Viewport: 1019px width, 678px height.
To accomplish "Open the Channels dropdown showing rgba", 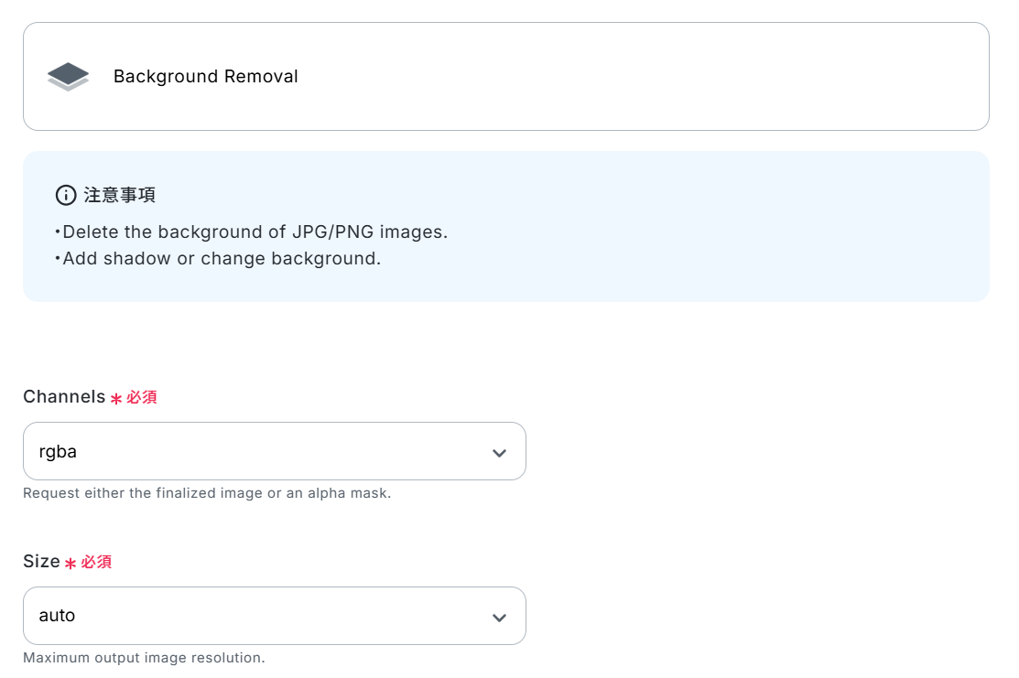I will click(x=274, y=451).
